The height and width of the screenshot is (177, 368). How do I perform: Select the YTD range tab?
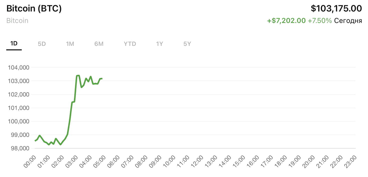[130, 44]
